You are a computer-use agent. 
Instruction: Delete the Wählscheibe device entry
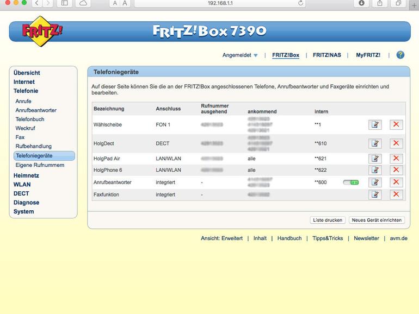396,124
